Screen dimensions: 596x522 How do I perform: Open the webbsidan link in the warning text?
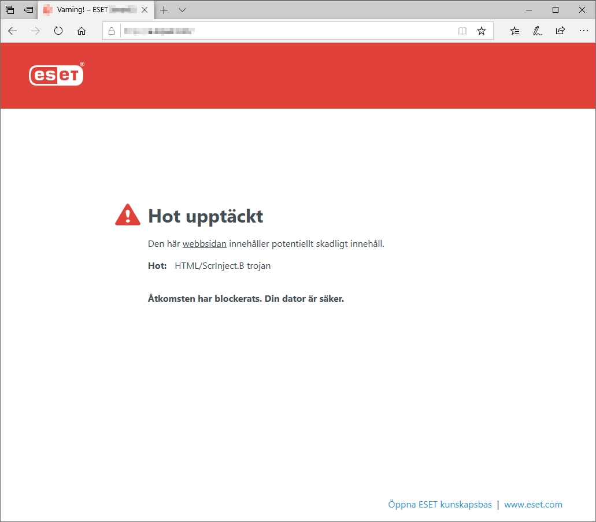pos(204,243)
